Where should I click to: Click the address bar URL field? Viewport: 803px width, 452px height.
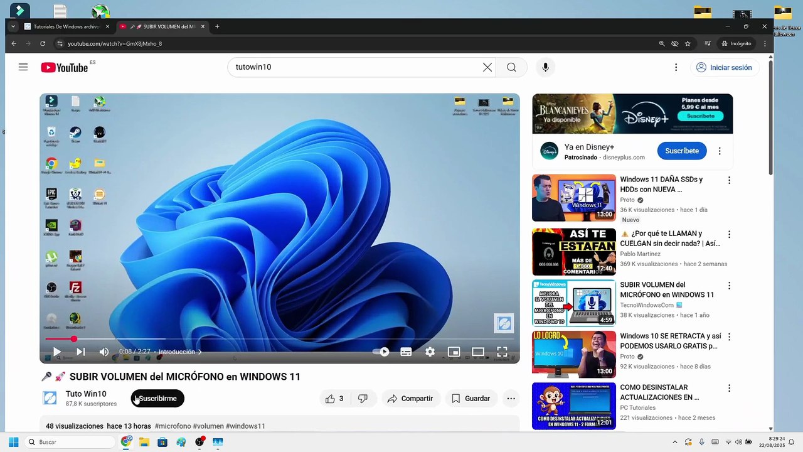point(354,43)
